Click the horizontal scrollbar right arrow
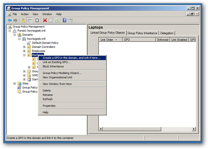The height and width of the screenshot is (149, 208). (x=194, y=129)
